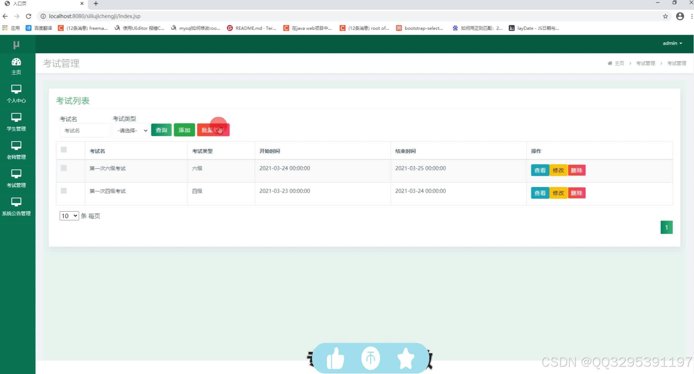Screen dimensions: 694x374
Task: Go to page 1 in pagination
Action: [x=666, y=227]
